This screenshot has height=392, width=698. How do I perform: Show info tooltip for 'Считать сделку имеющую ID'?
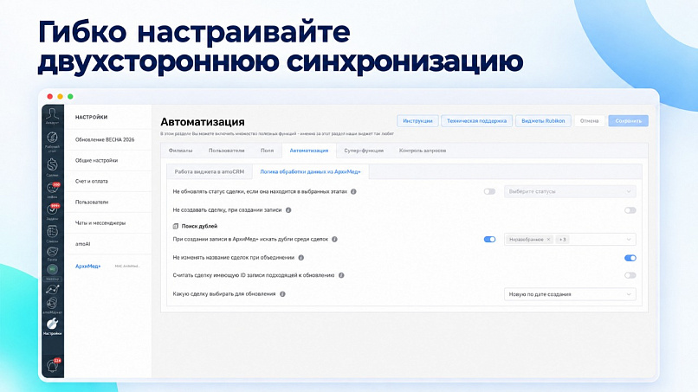[341, 275]
